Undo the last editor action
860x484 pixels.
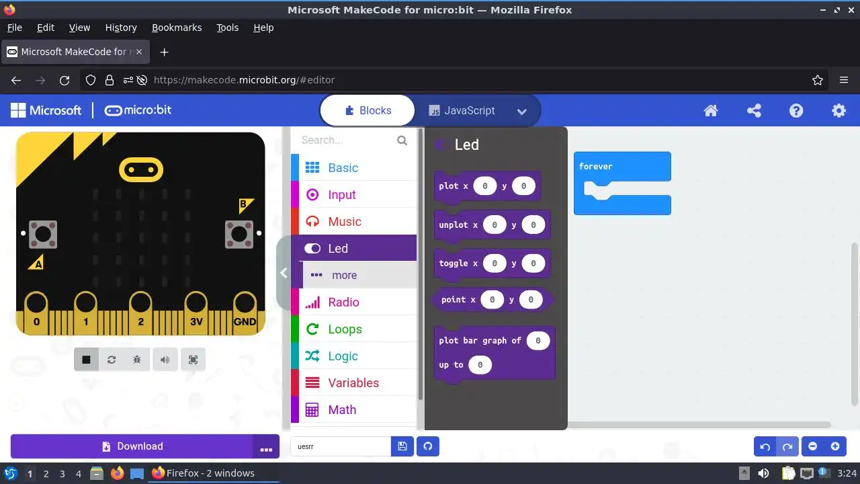(765, 446)
